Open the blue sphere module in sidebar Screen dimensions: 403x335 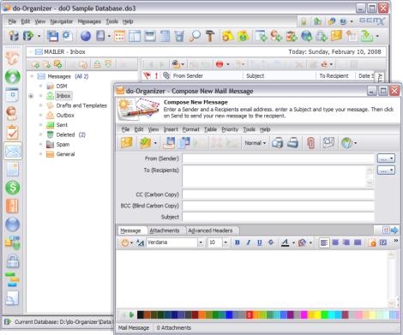(x=13, y=224)
